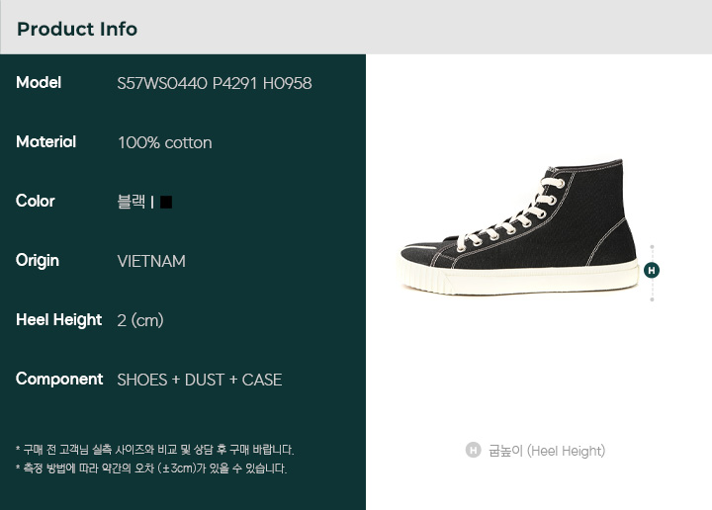This screenshot has width=712, height=510.
Task: Click the measurement error ±3cm notice line
Action: 151,468
